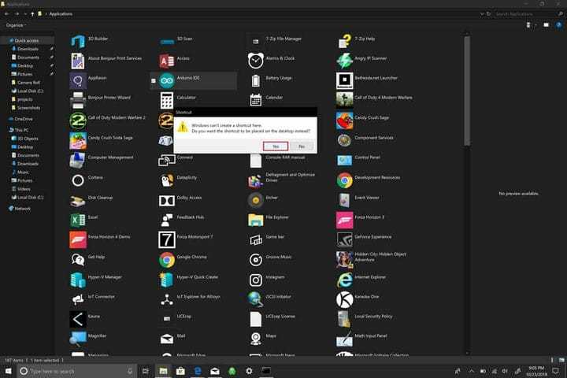Open Screenshots folder in Quick access
The width and height of the screenshot is (567, 378).
(28, 108)
